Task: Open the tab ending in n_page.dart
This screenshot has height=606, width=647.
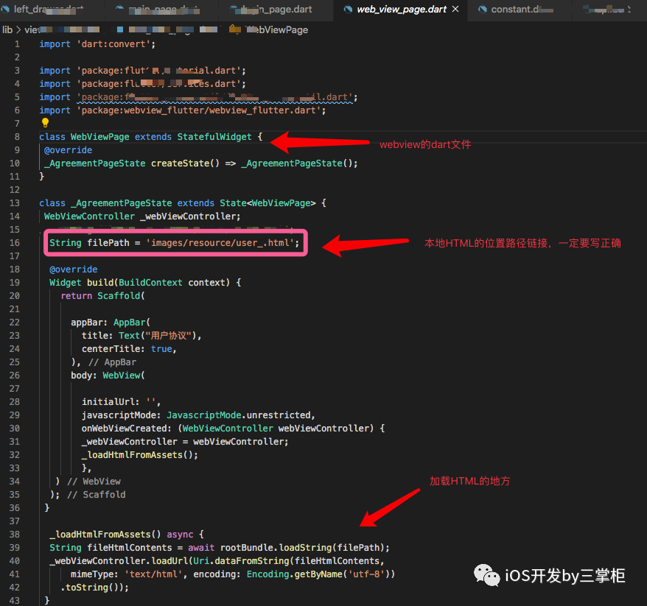Action: 276,9
